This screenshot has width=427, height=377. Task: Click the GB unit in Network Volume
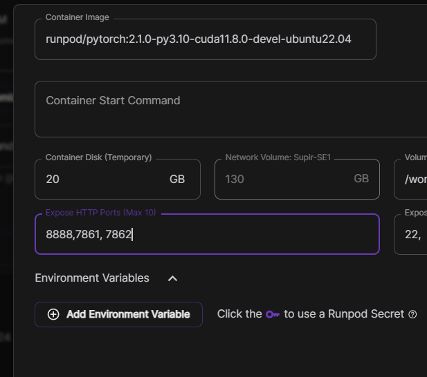tap(361, 179)
